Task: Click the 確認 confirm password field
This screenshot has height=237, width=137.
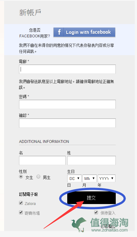Action: point(67,123)
